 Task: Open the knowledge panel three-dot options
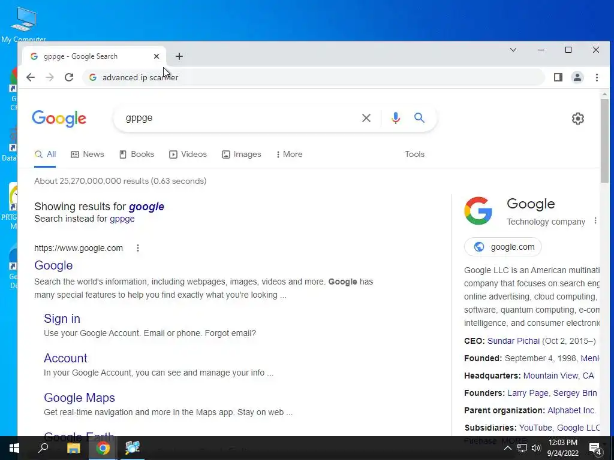pos(595,220)
